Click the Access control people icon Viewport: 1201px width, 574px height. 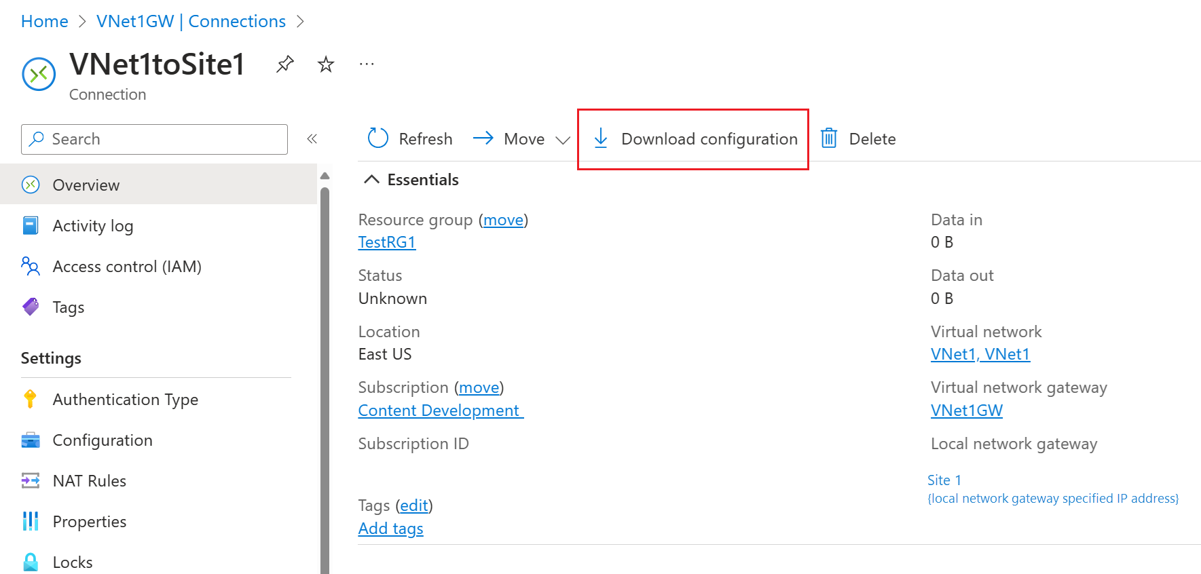pos(31,266)
